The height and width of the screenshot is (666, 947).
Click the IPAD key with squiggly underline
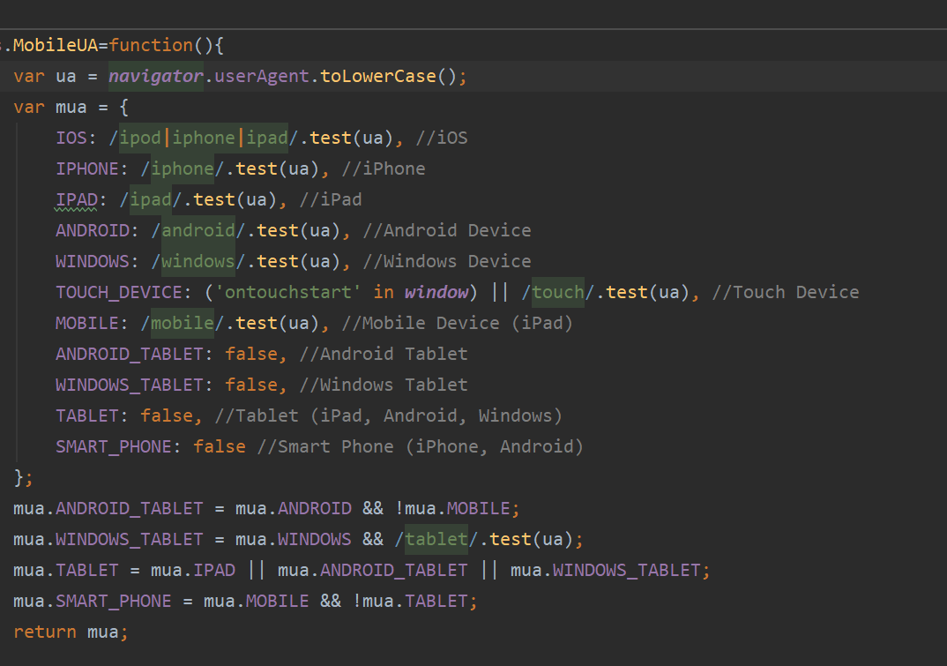pyautogui.click(x=76, y=199)
